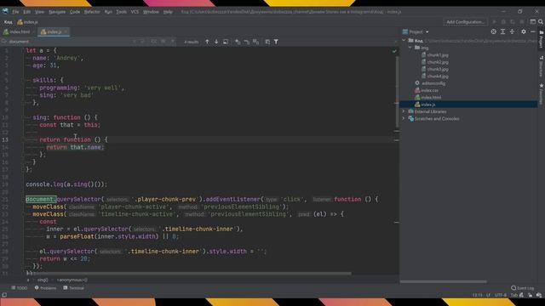Expand External Libraries node

click(404, 111)
